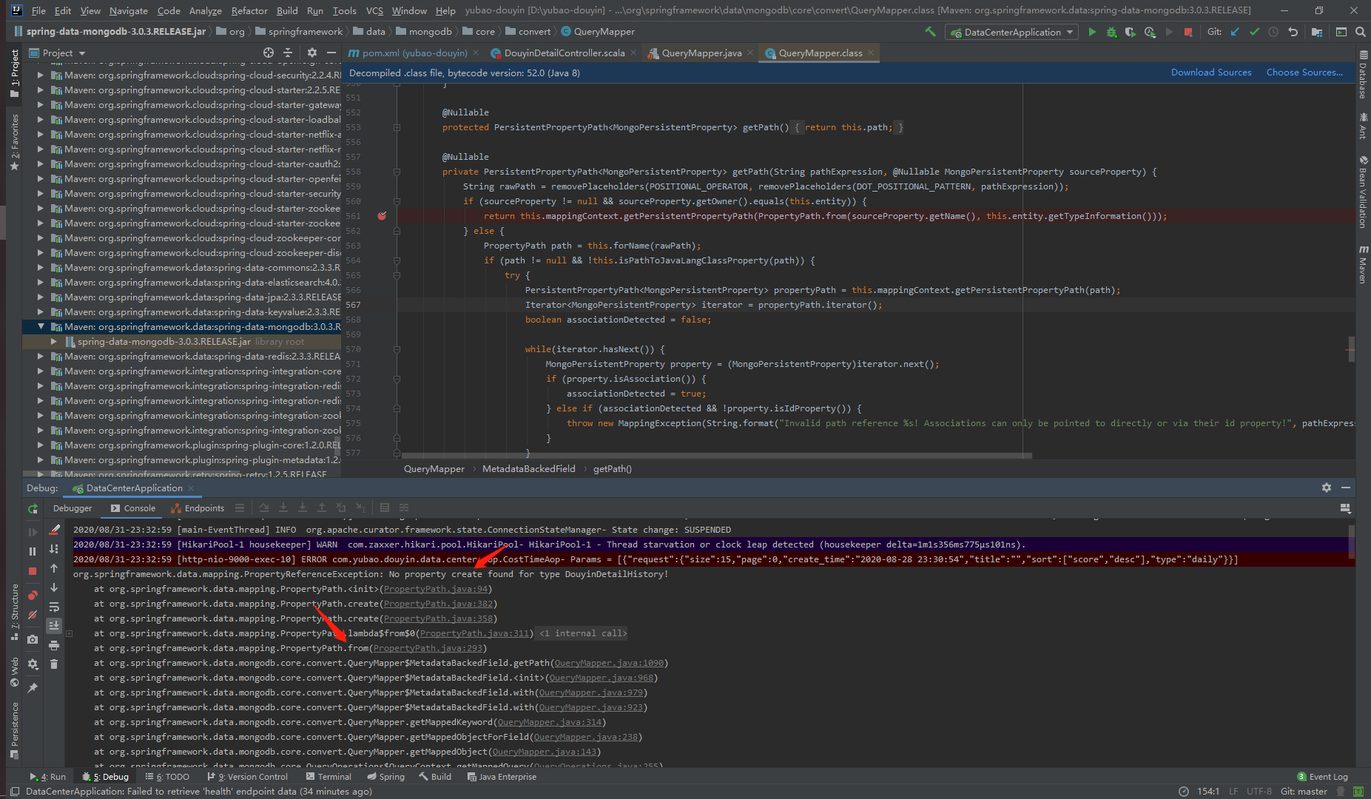Open QueryMapper.java:1090 stack trace link
This screenshot has width=1371, height=799.
point(609,663)
